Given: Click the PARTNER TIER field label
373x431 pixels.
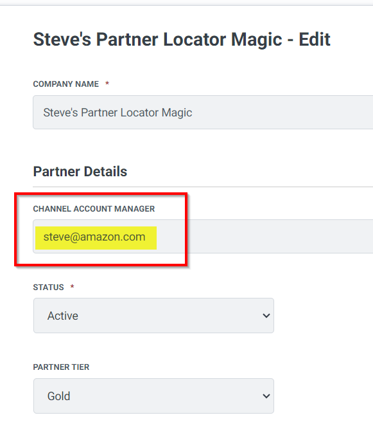Looking at the screenshot, I should pos(61,367).
